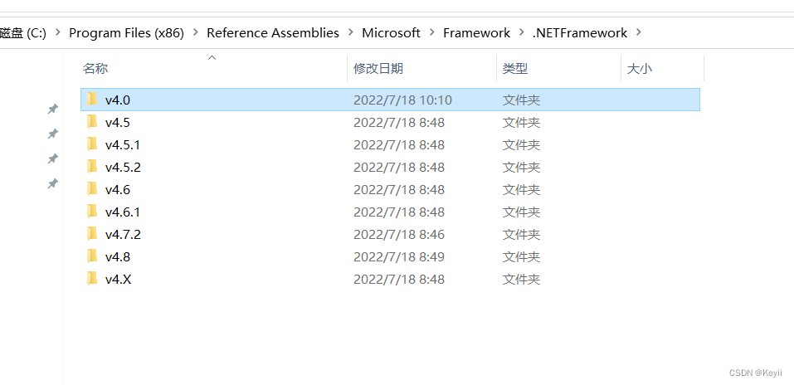Click the v4.0 folder icon

[92, 100]
